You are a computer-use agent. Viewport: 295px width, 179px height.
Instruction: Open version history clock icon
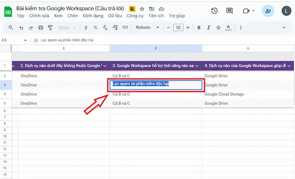[215, 11]
